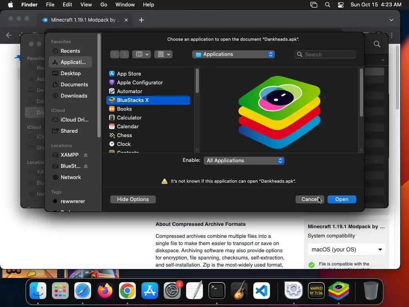Screen dimensions: 409x307
Task: Open Terminal from the Dock
Action: click(217, 291)
